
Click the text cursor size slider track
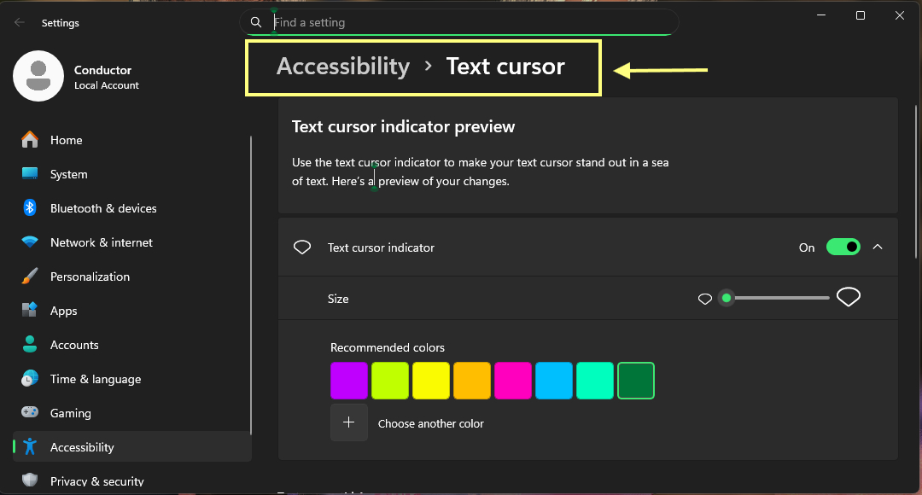click(781, 298)
